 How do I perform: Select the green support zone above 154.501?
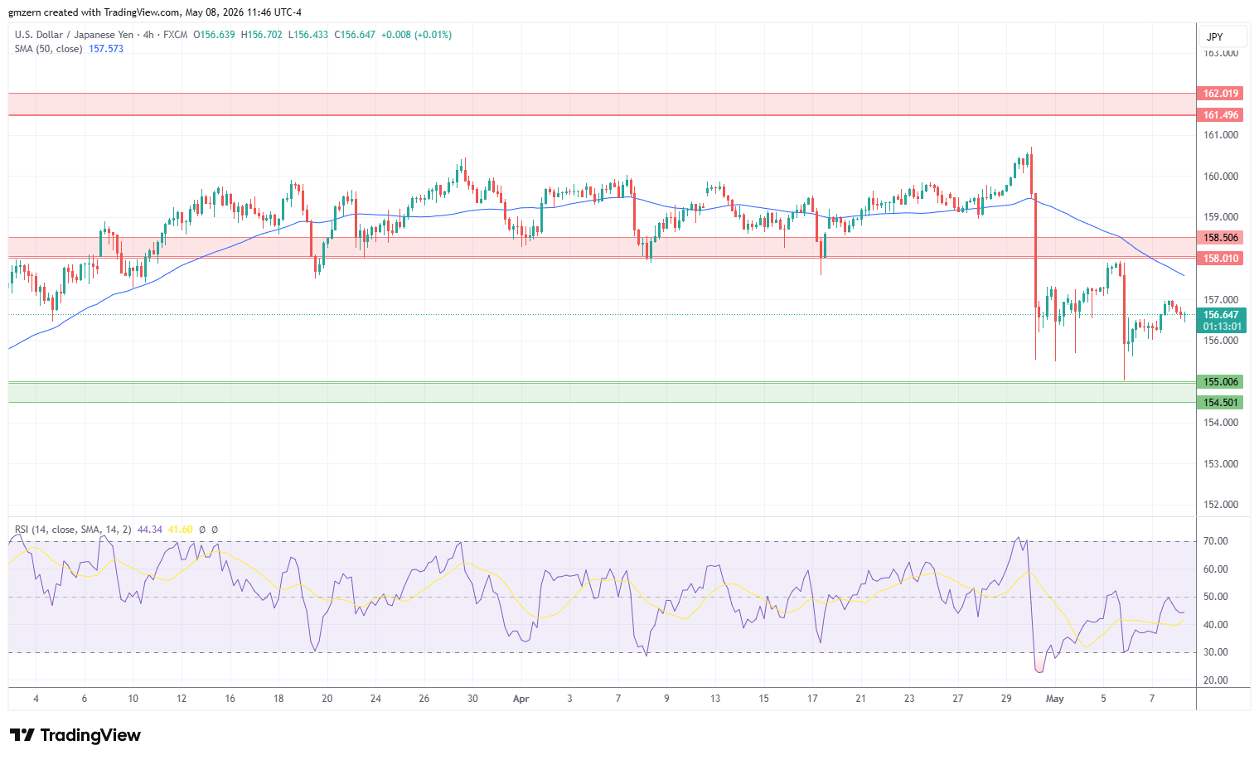coord(602,392)
